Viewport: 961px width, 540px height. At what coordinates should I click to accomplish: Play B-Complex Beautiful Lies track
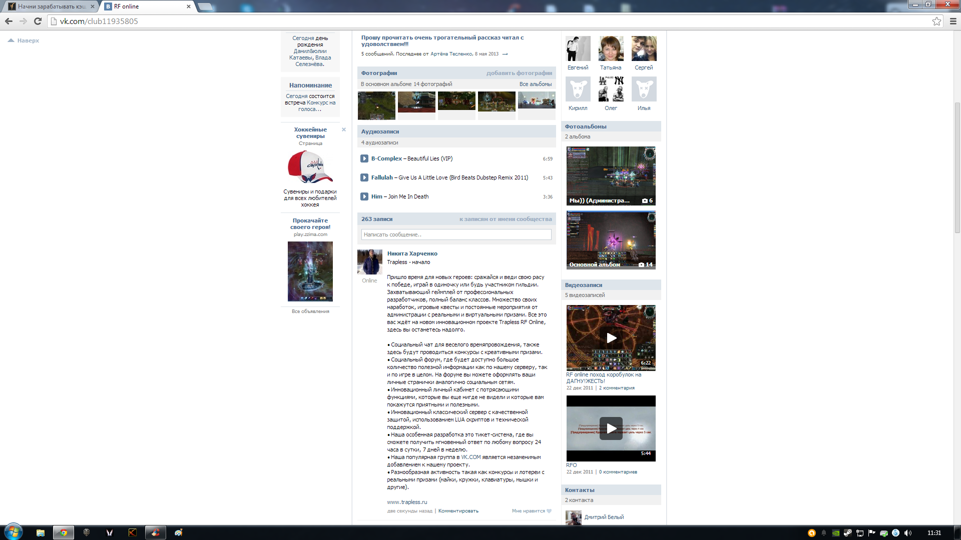click(364, 158)
